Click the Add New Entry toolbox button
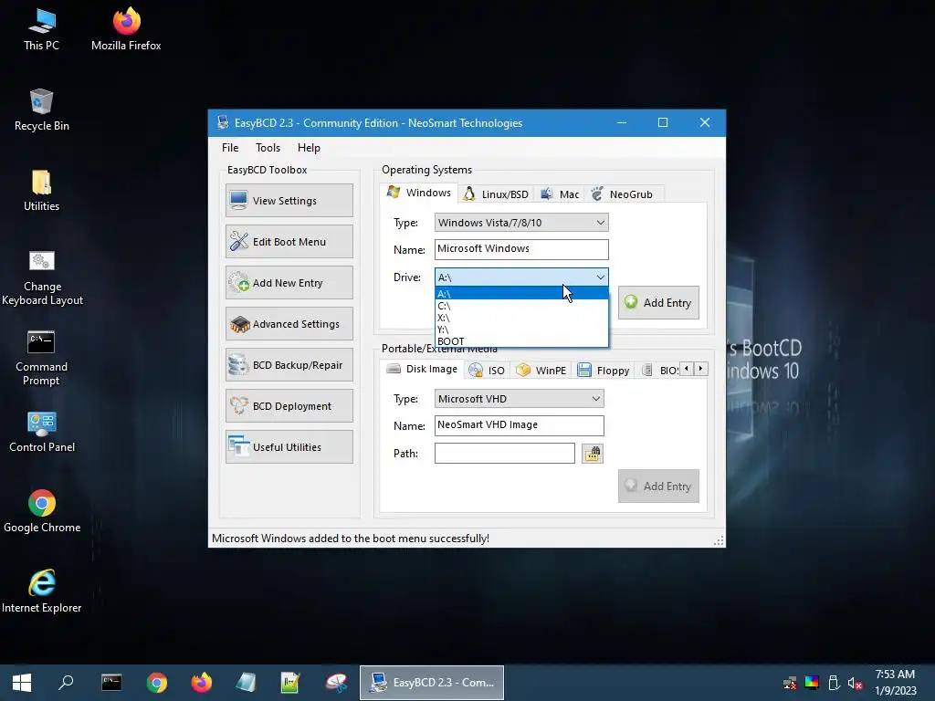This screenshot has width=935, height=701. point(289,283)
